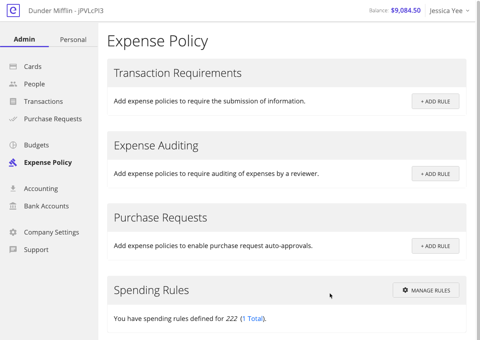
Task: Add a rule under Transaction Requirements
Action: click(435, 101)
